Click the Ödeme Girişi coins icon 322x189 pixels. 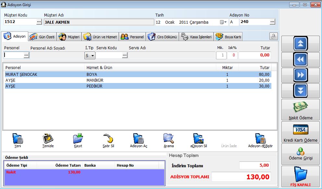point(301,151)
